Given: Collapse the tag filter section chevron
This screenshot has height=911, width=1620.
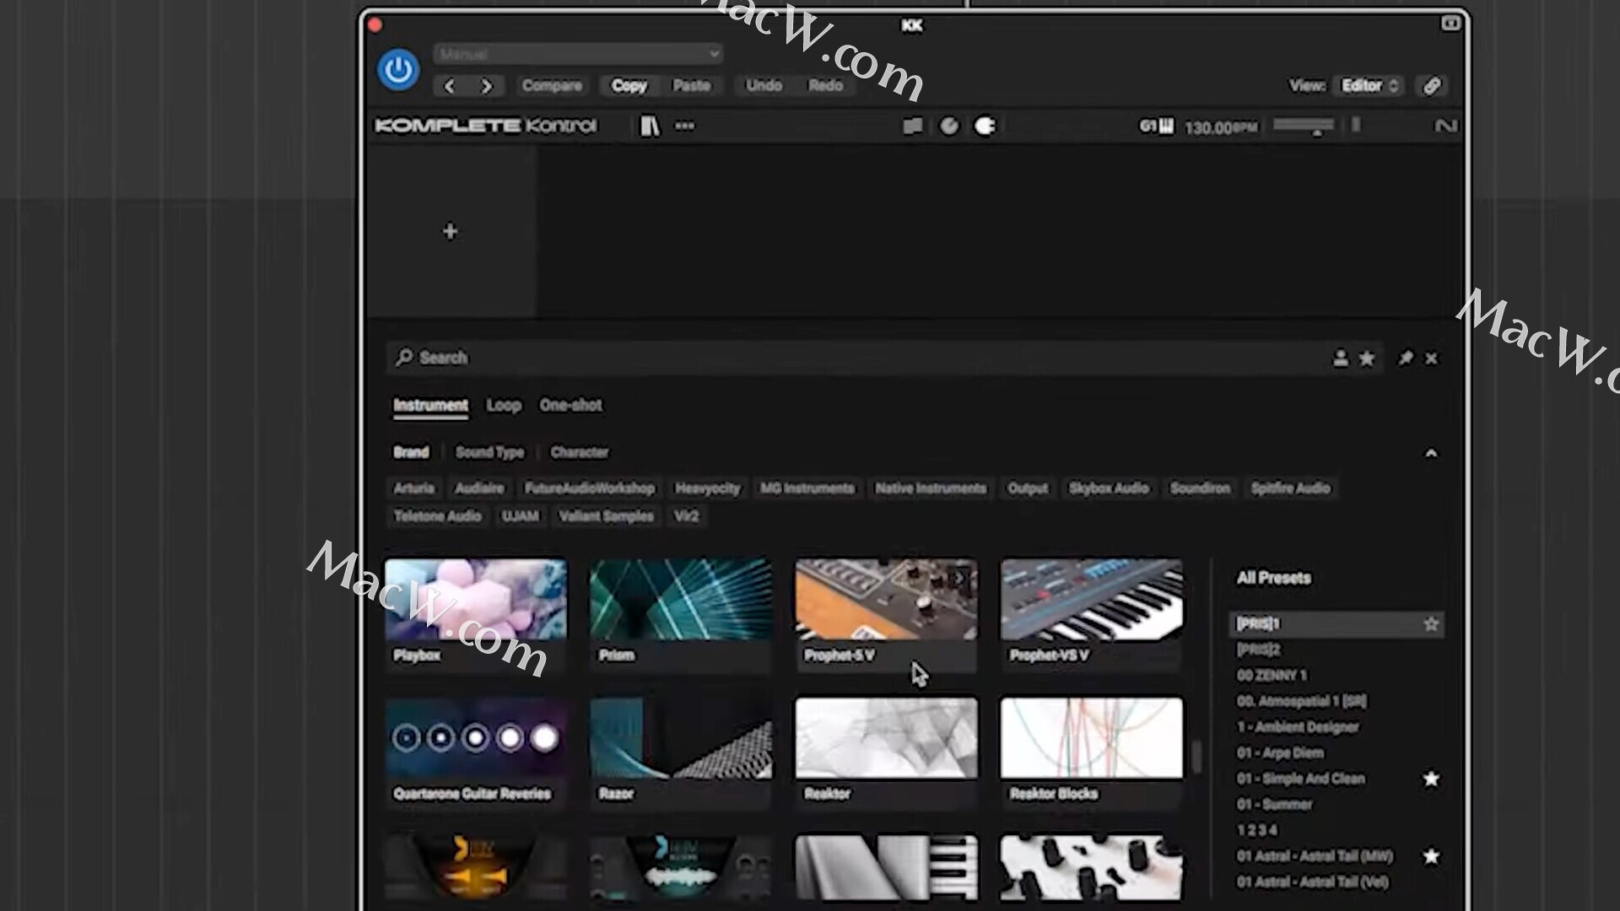Looking at the screenshot, I should click(1431, 454).
